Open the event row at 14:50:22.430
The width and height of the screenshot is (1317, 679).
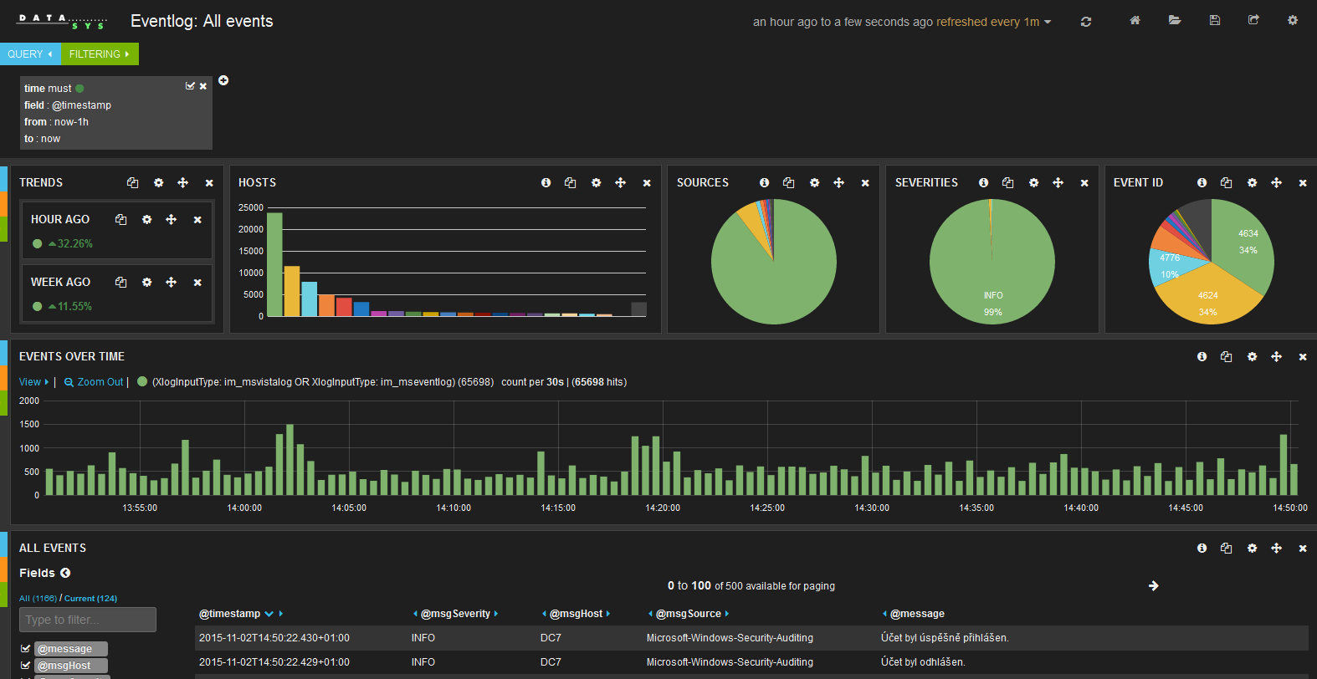click(751, 638)
